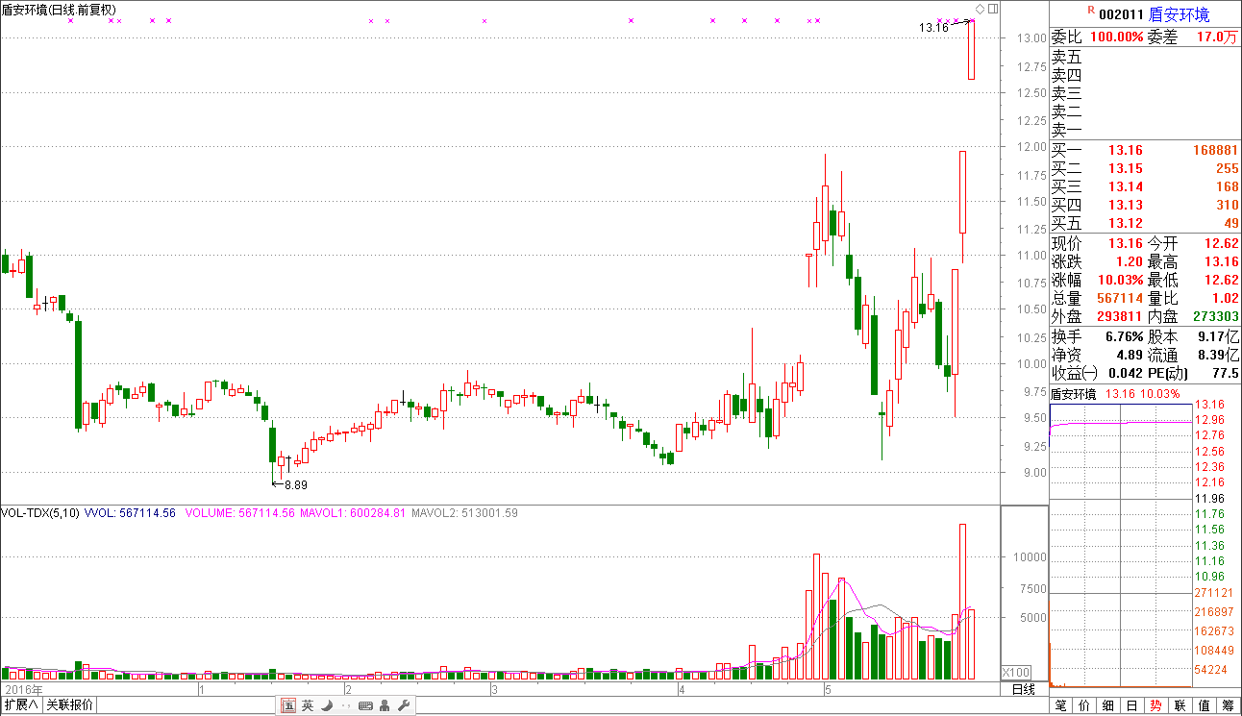Click the 内盘 273303 value

tap(1215, 316)
